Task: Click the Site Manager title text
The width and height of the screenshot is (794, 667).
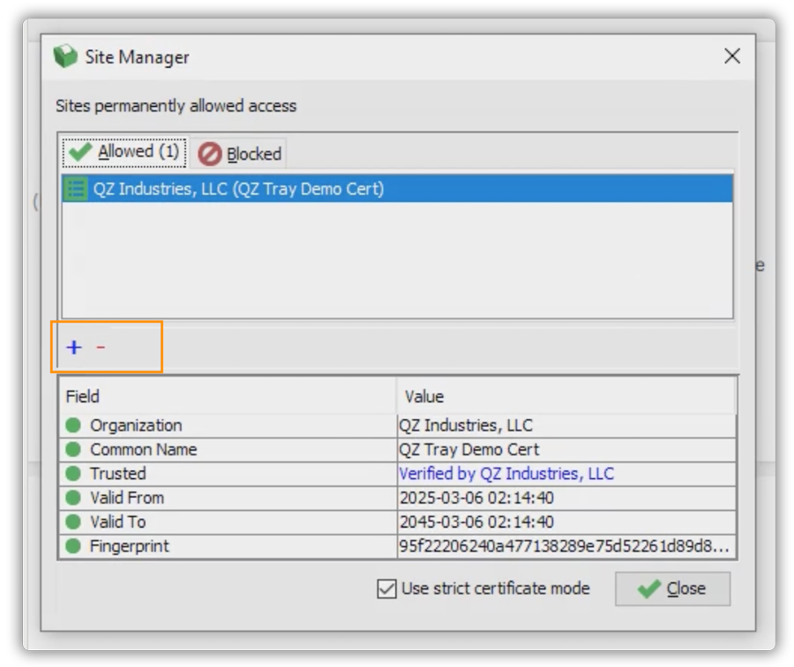Action: [137, 57]
